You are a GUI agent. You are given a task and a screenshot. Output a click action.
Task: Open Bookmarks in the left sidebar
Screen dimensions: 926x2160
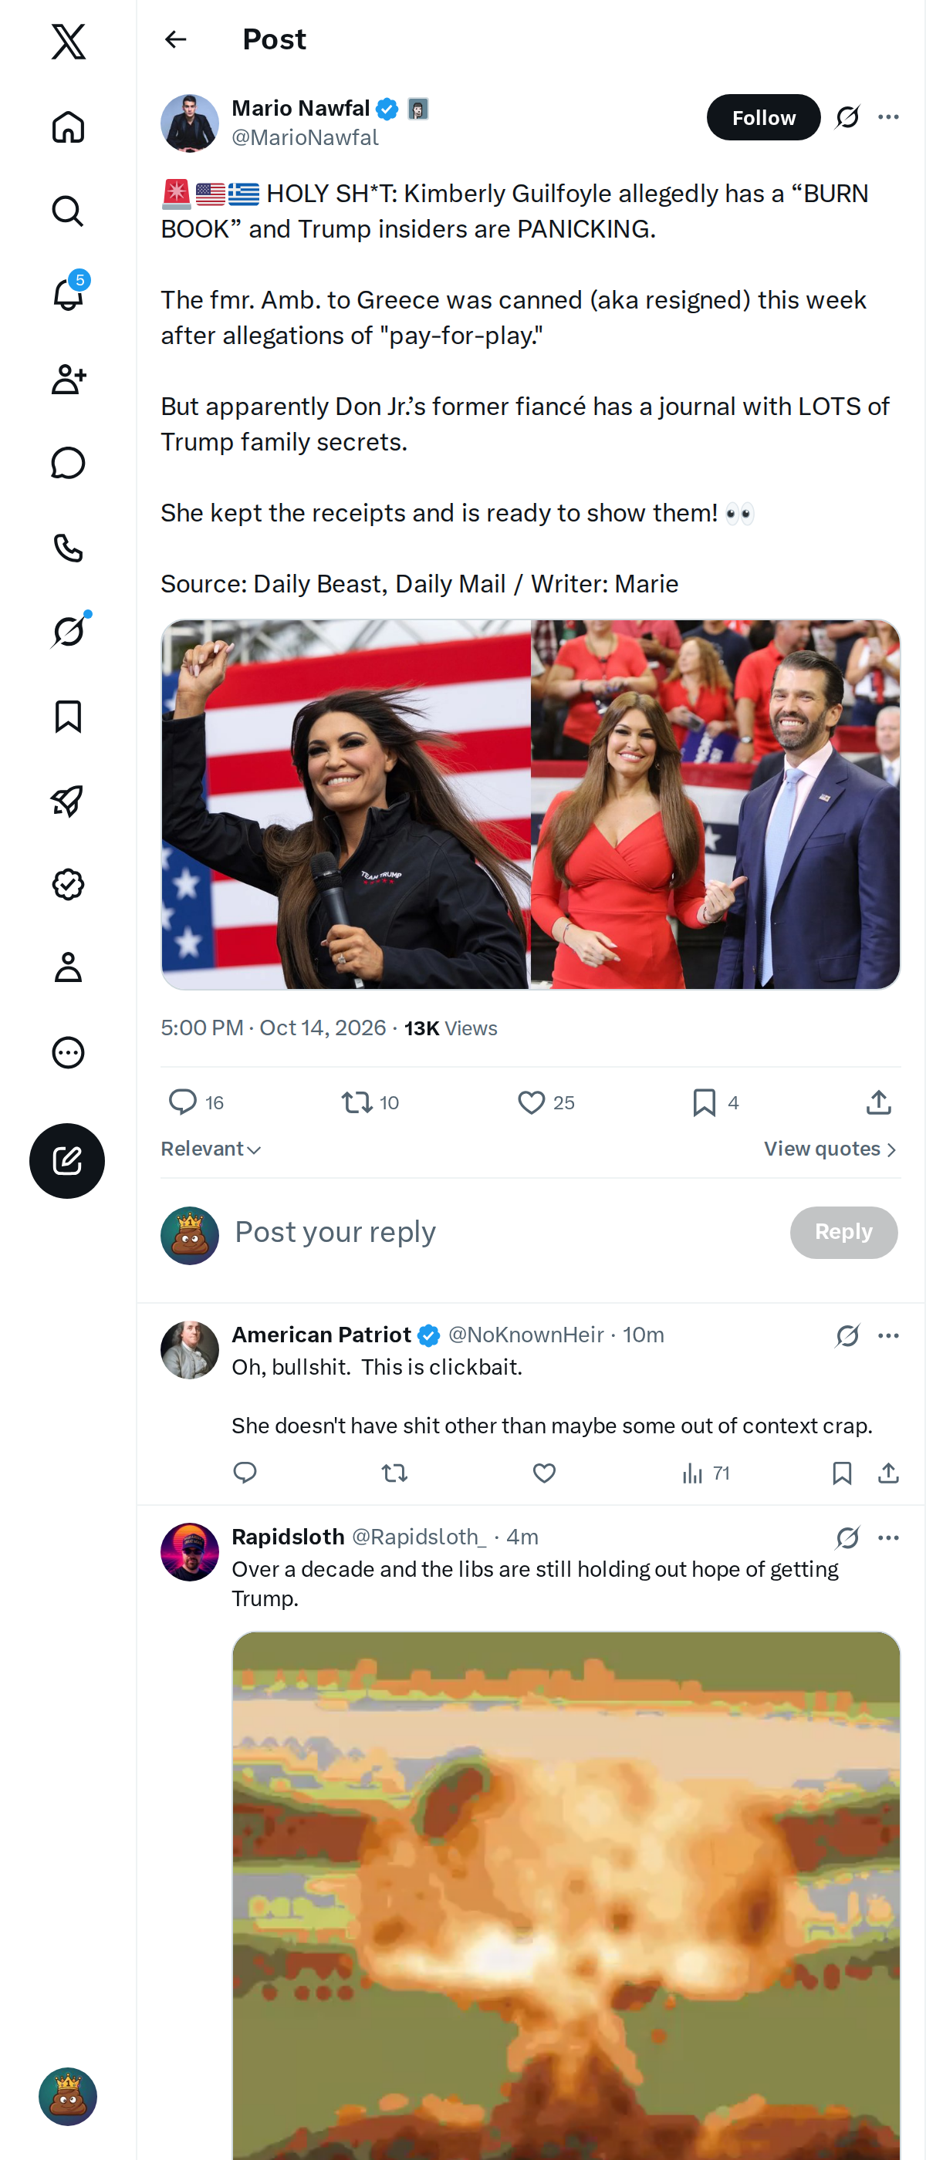coord(69,716)
